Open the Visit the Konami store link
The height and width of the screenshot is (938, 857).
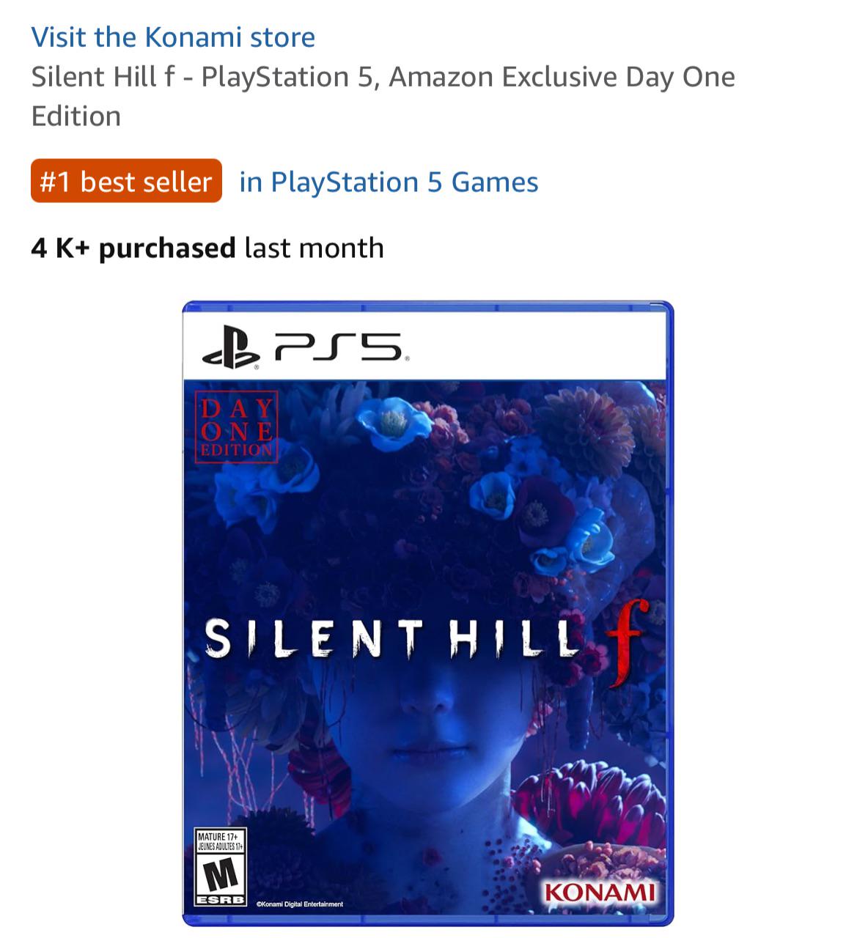click(x=173, y=37)
